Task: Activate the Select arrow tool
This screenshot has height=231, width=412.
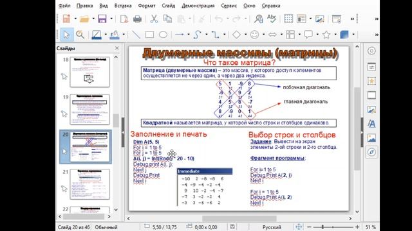Action: 66,35
